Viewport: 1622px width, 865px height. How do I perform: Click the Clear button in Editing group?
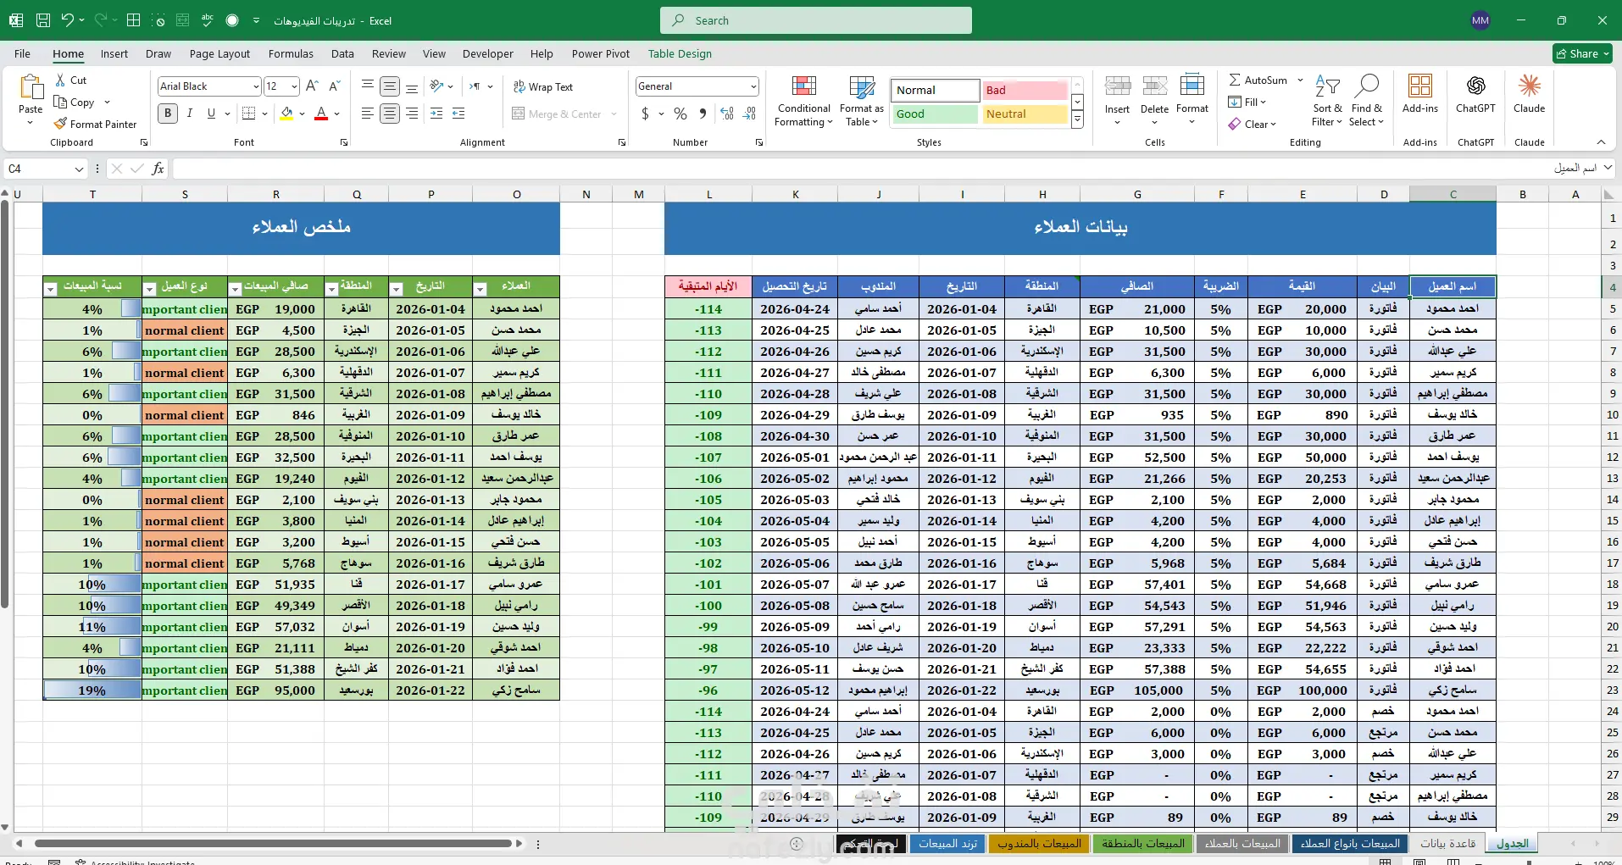1252,124
